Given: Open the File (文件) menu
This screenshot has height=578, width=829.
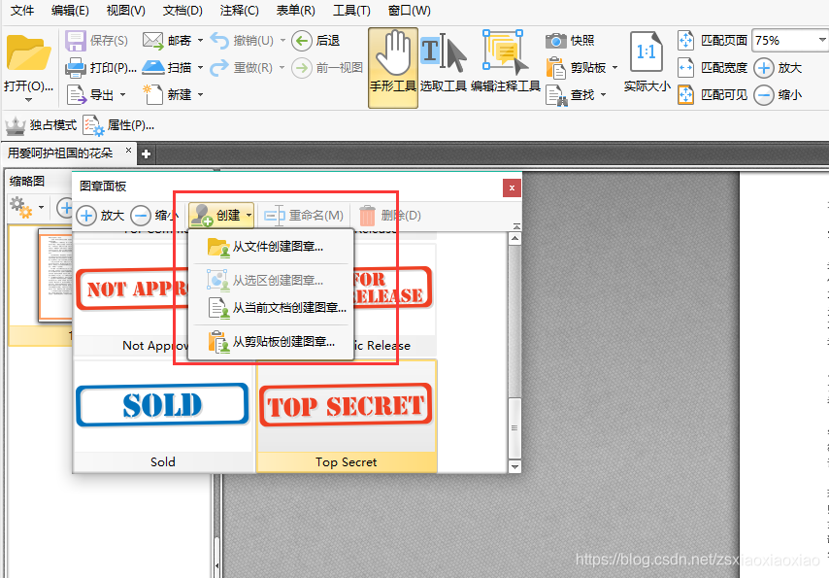Looking at the screenshot, I should coord(22,10).
